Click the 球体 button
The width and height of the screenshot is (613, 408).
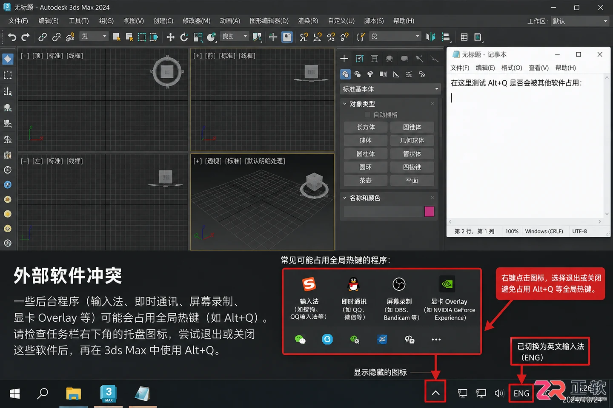click(366, 140)
